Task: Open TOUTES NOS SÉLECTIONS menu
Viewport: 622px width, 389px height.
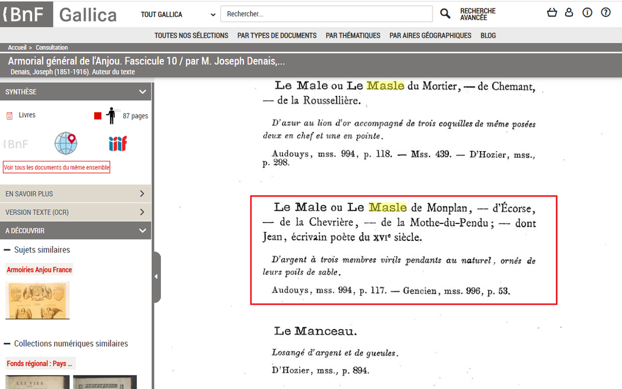Action: pos(191,36)
